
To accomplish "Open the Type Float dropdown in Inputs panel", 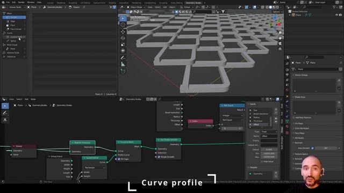I will (269, 132).
